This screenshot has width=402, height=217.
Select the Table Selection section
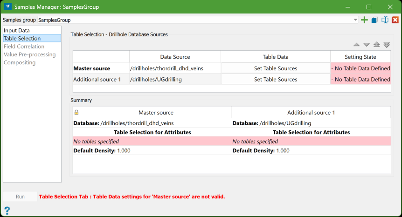click(x=22, y=39)
